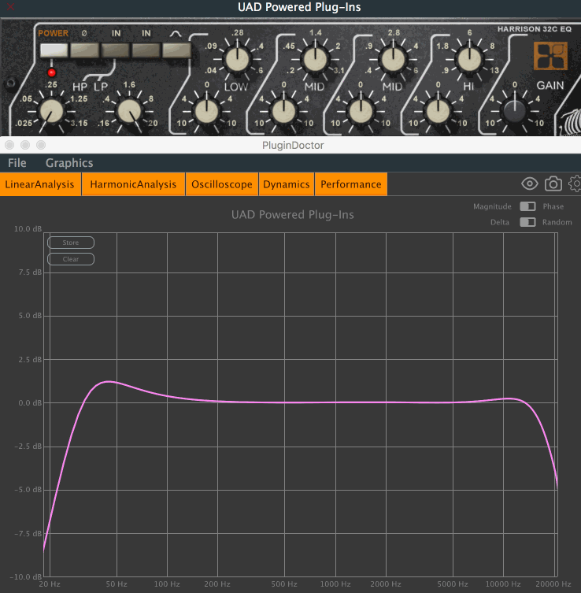The width and height of the screenshot is (581, 593).
Task: Click the 10.0 dB axis label
Action: 28,229
